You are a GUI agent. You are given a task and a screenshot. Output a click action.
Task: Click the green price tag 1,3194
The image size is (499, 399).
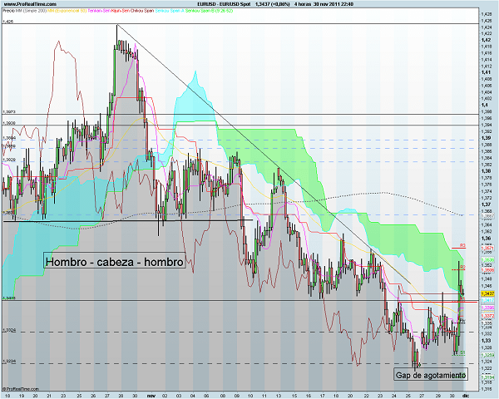(487, 377)
